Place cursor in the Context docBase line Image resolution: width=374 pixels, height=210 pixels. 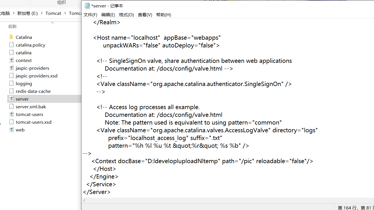(202, 161)
